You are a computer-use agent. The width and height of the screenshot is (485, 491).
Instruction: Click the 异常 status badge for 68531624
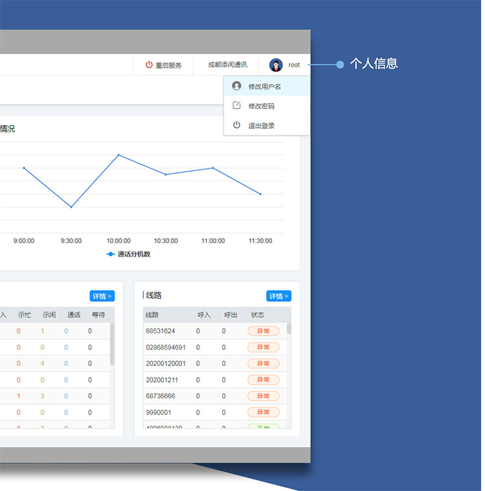264,331
